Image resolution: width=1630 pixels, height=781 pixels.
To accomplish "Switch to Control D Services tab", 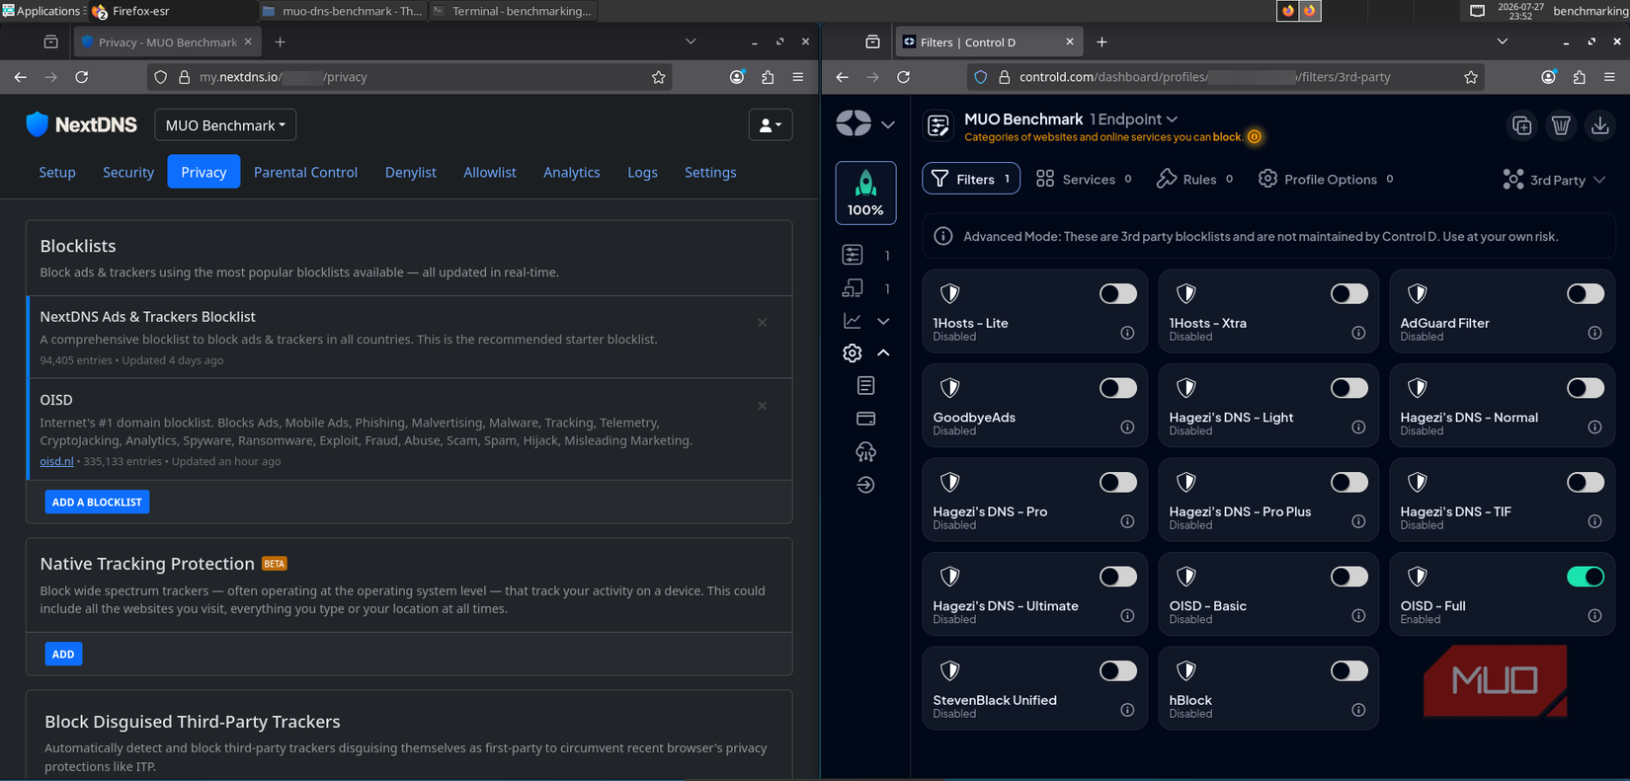I will pyautogui.click(x=1084, y=179).
